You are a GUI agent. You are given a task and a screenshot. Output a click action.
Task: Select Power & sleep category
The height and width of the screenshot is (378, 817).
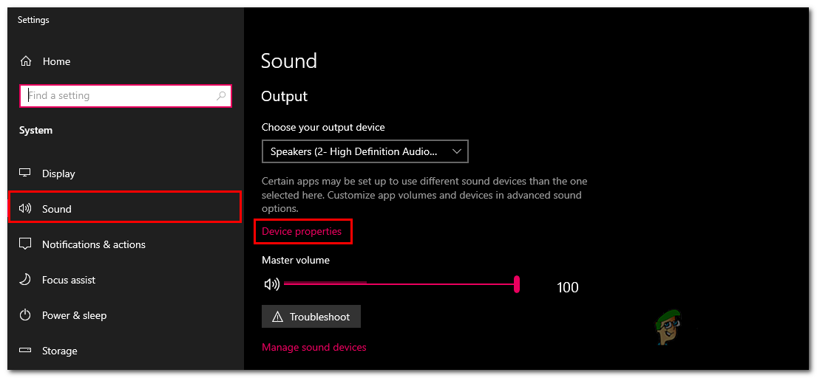click(x=74, y=315)
